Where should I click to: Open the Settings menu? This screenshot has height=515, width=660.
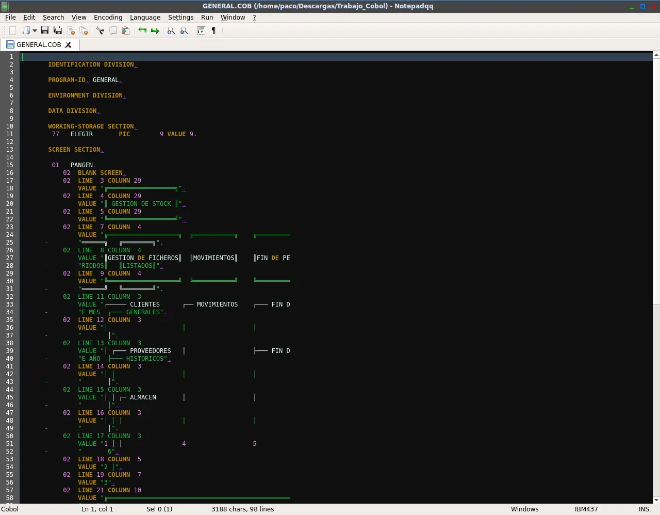tap(180, 17)
